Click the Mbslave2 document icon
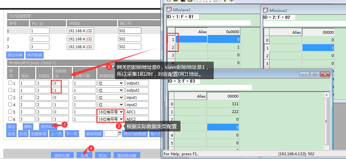 [265, 10]
